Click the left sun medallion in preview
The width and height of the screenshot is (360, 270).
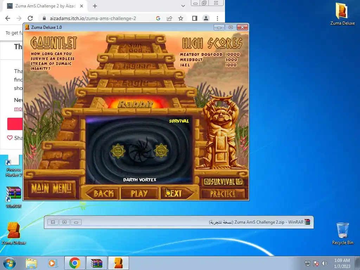click(118, 151)
